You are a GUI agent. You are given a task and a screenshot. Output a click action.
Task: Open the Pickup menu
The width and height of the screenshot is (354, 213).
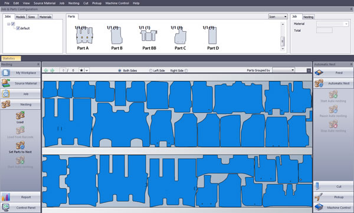(97, 3)
